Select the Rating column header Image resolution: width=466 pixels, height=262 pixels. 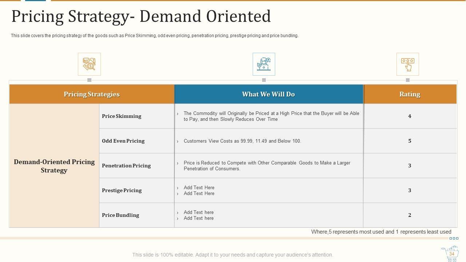click(410, 94)
